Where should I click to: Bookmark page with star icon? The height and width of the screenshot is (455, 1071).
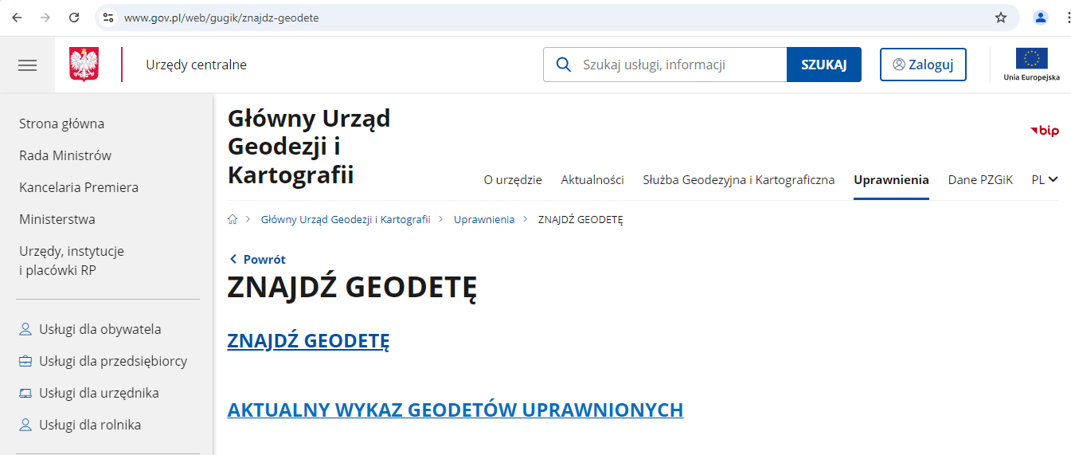[x=1001, y=18]
